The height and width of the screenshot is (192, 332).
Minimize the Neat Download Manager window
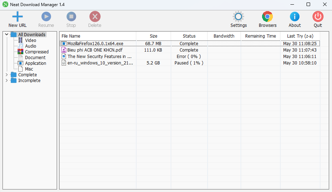pyautogui.click(x=292, y=4)
